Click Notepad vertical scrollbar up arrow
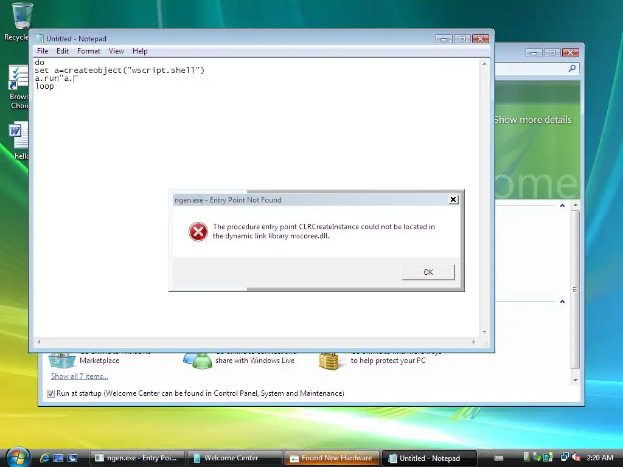Image resolution: width=623 pixels, height=467 pixels. click(x=484, y=63)
